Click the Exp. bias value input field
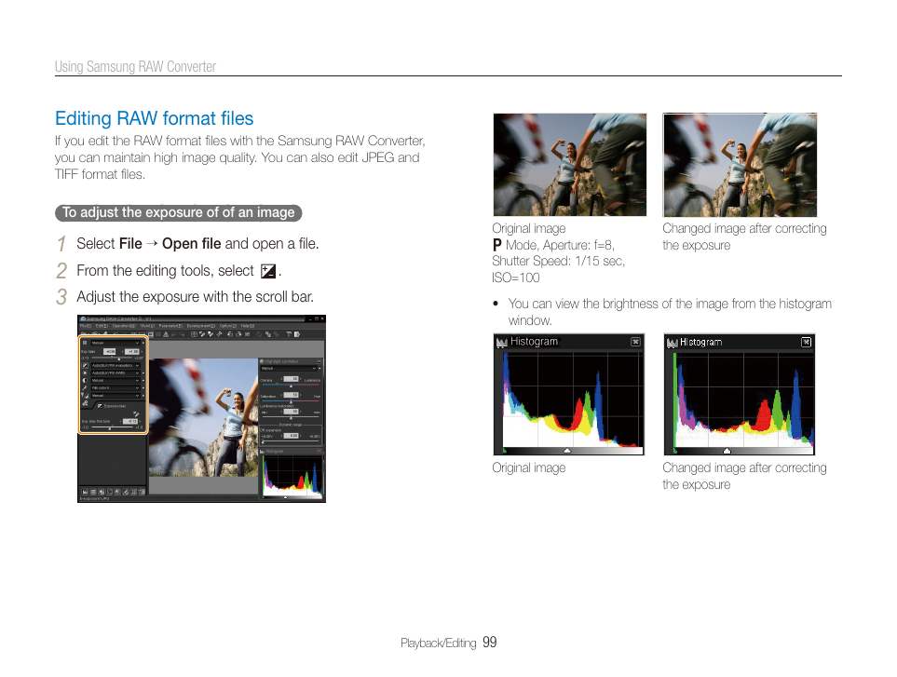Image resolution: width=897 pixels, height=677 pixels. point(132,352)
